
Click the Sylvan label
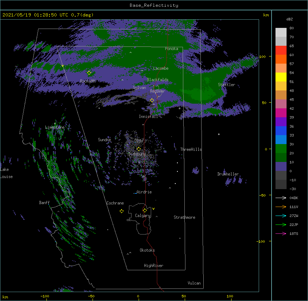[x=139, y=88]
